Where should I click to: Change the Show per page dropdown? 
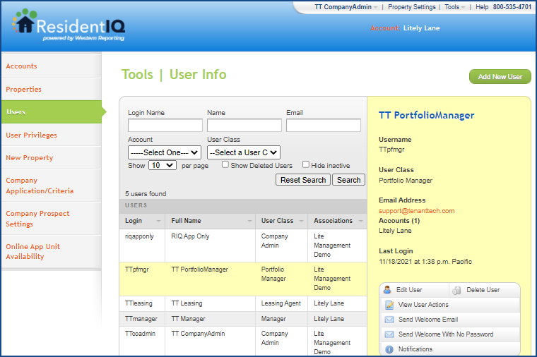point(163,166)
